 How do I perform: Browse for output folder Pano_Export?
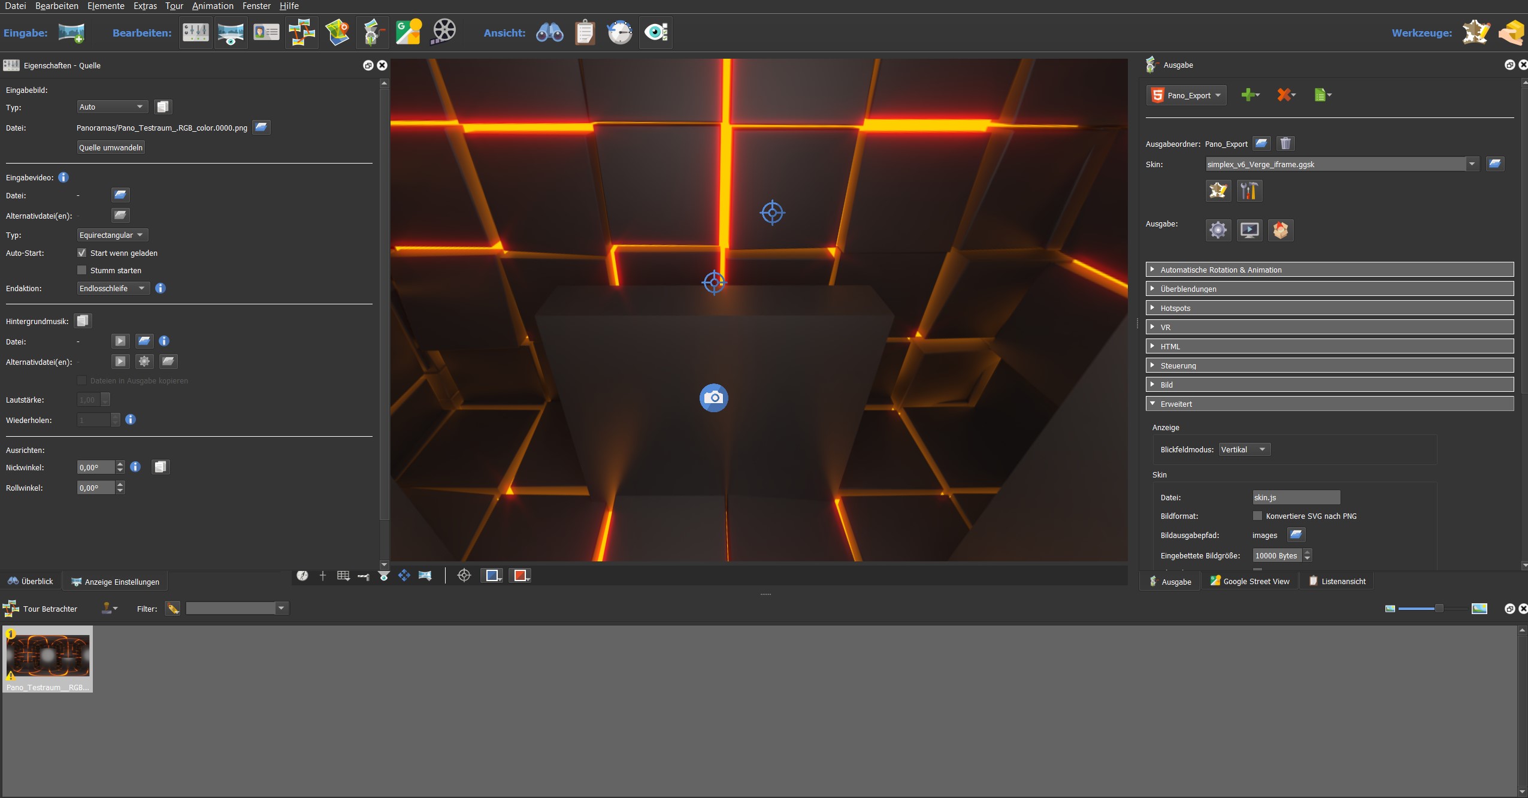(x=1261, y=143)
